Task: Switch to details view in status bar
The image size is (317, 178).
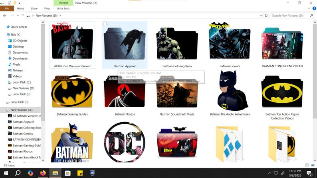Action: point(307,165)
